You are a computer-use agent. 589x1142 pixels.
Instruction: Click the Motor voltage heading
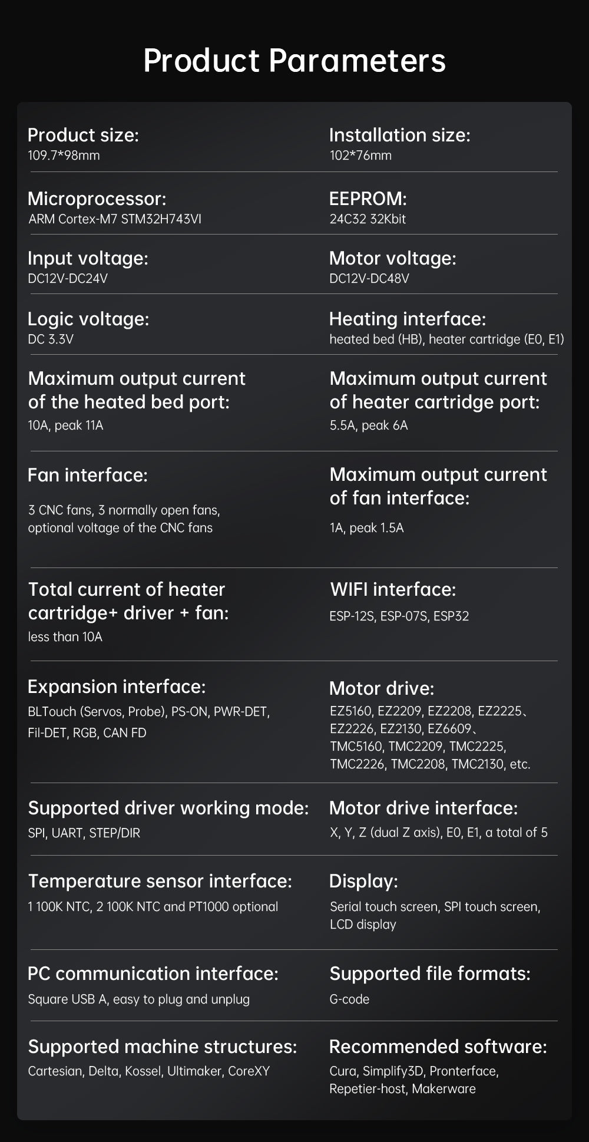393,258
